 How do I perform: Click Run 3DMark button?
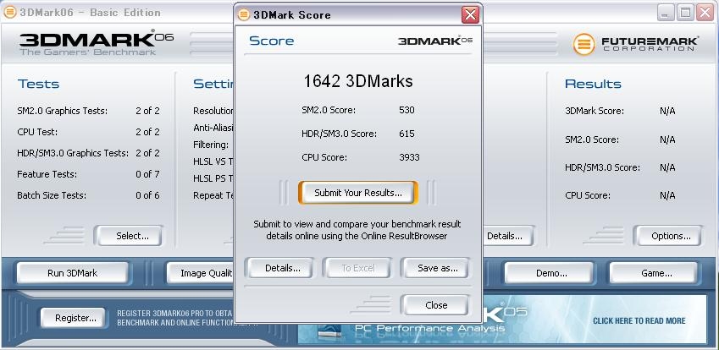73,274
